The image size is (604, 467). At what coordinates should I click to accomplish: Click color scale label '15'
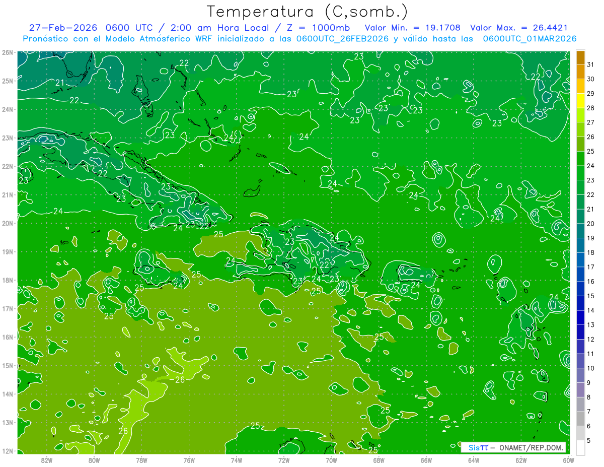pos(591,296)
